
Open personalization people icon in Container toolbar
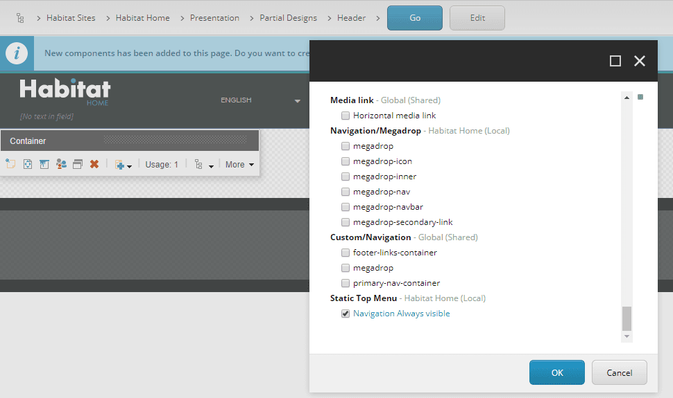coord(61,164)
